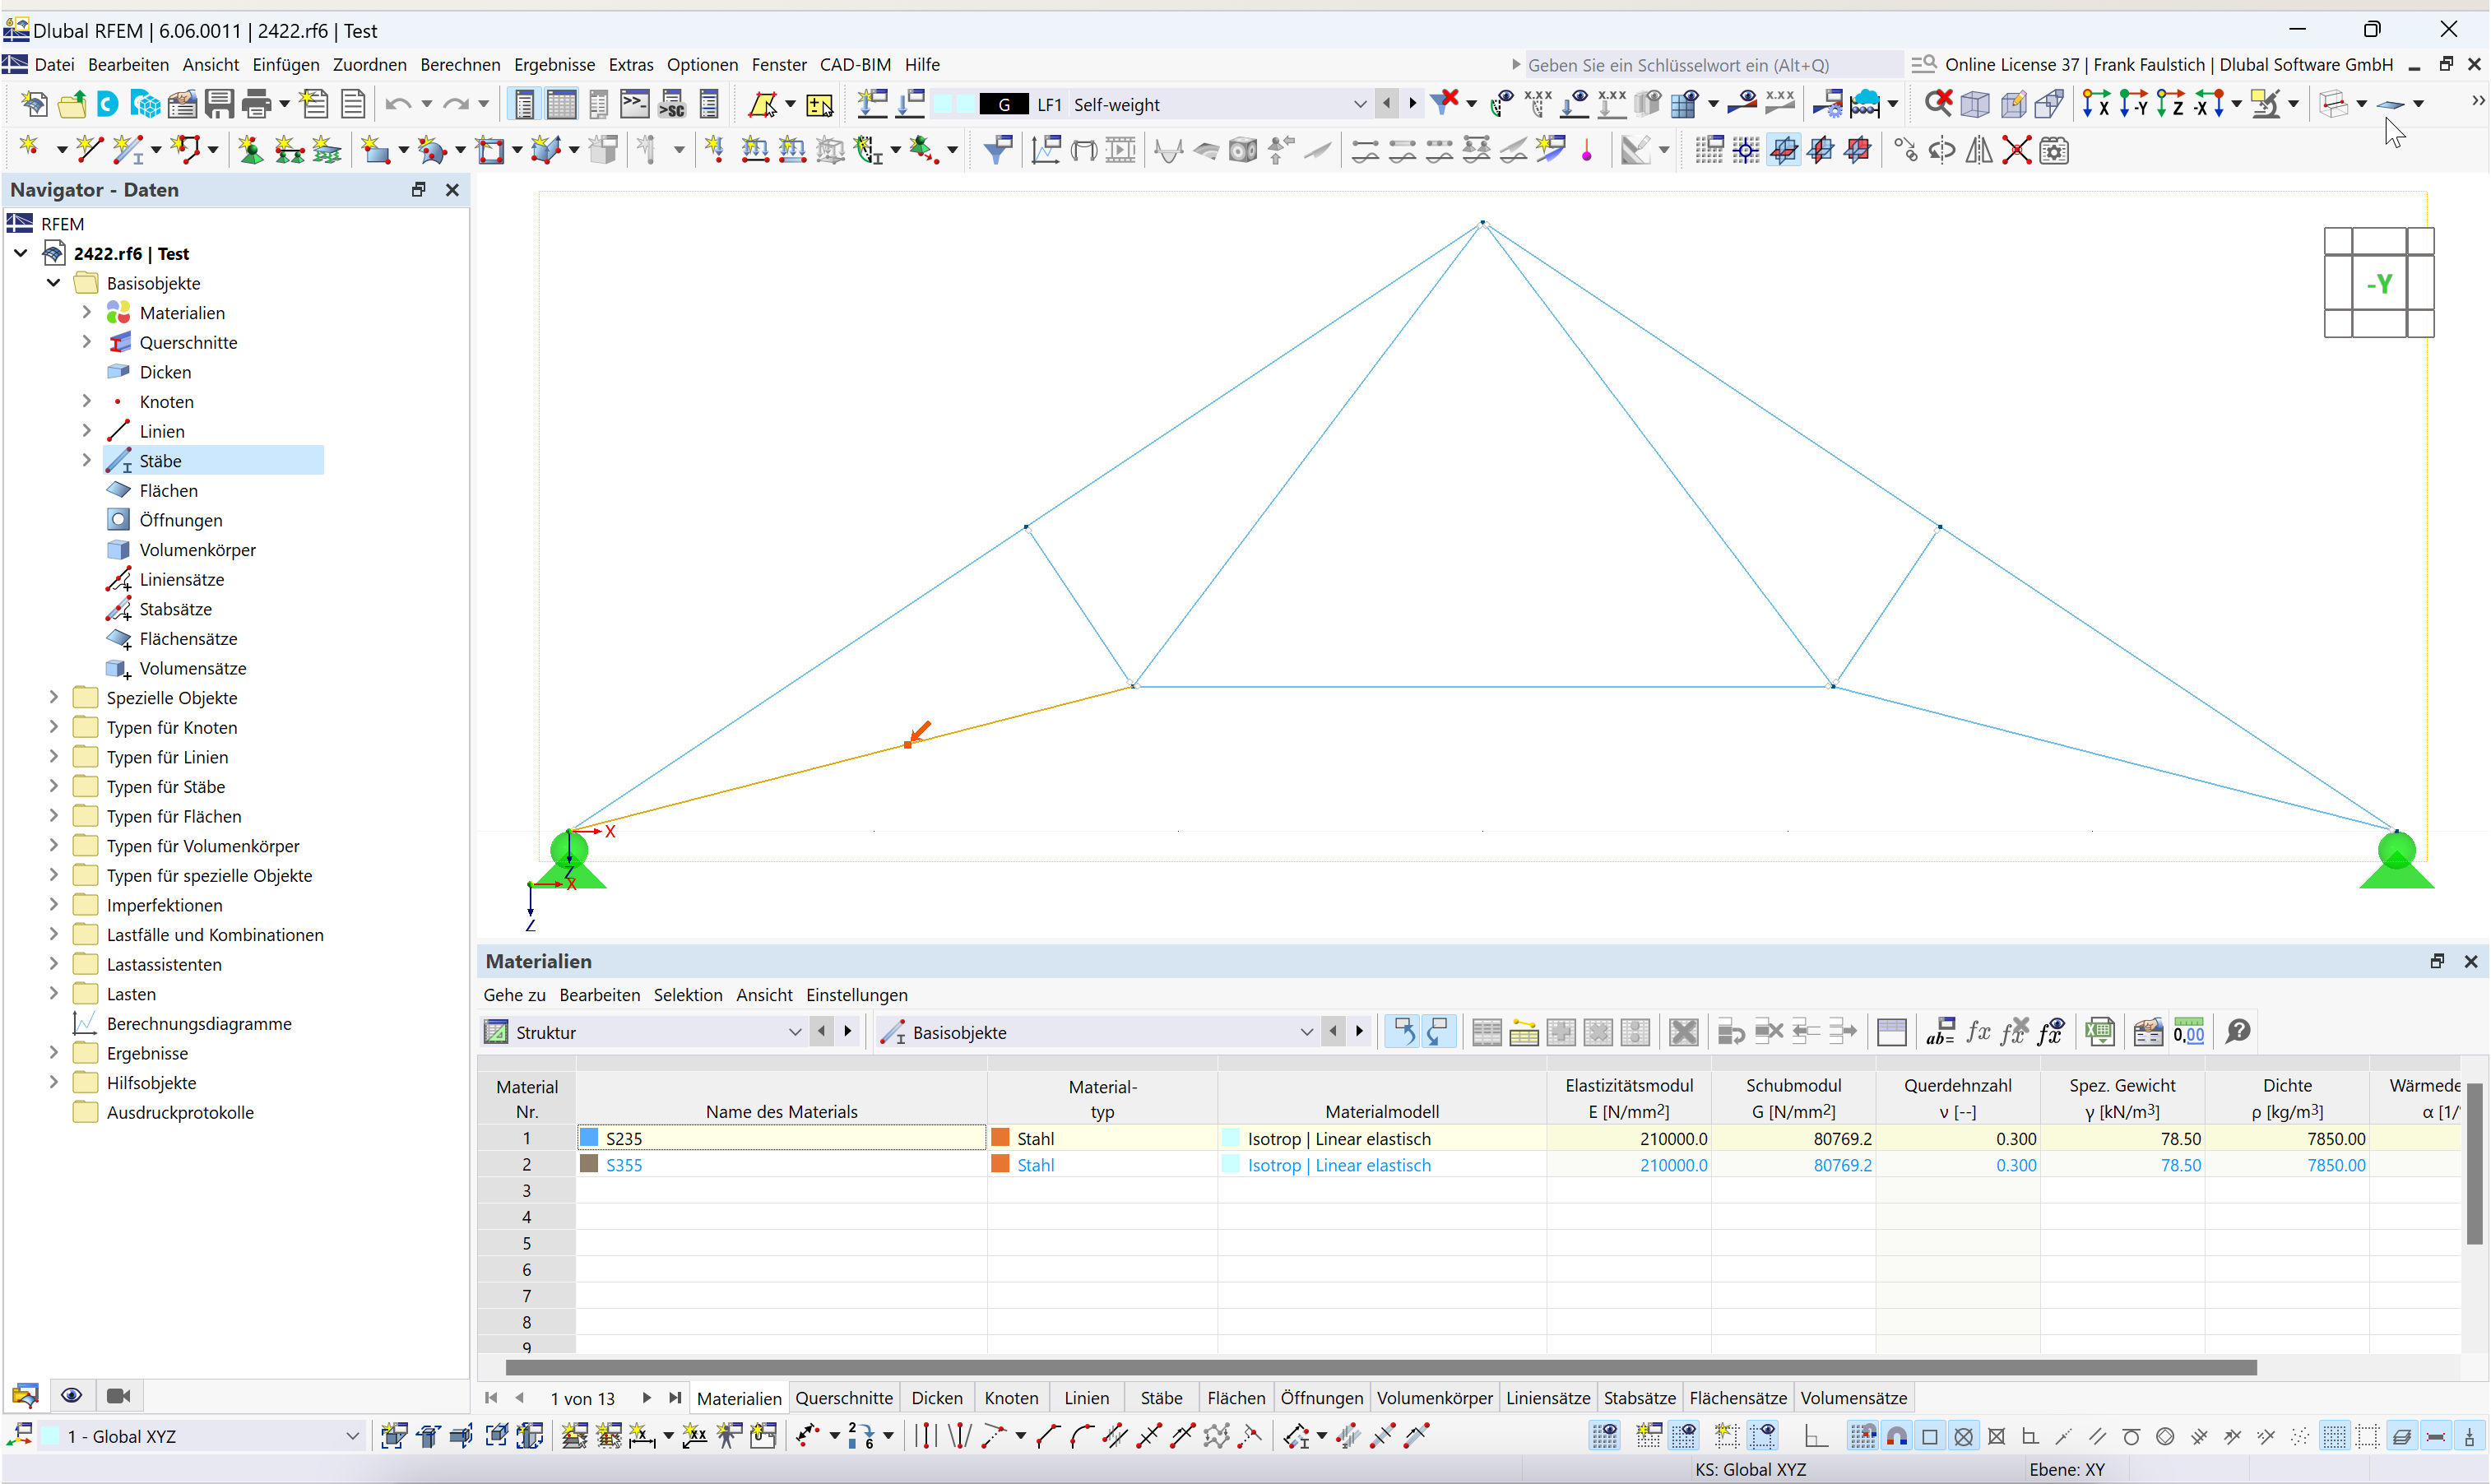Enable object snap magnet in status bar
The height and width of the screenshot is (1484, 2491).
pyautogui.click(x=1897, y=1435)
